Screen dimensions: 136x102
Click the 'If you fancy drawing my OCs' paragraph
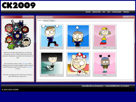18,76
